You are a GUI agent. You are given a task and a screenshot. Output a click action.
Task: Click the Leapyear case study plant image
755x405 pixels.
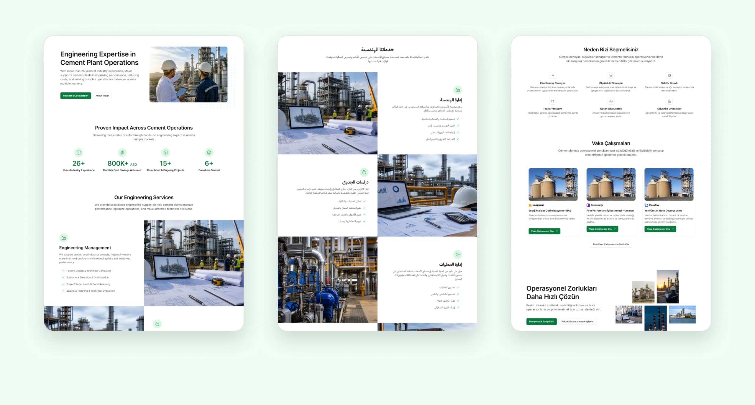[553, 184]
